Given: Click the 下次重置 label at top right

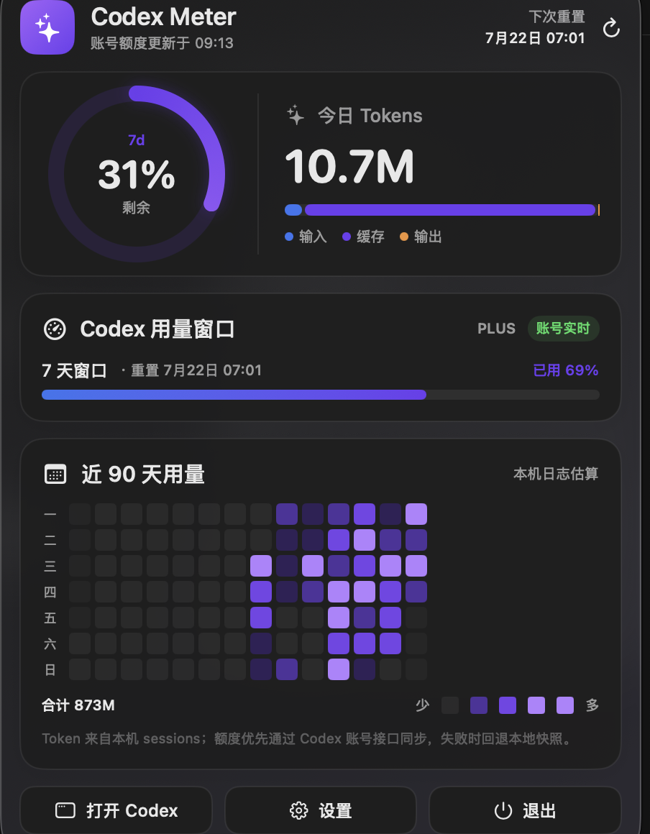Looking at the screenshot, I should click(x=557, y=17).
